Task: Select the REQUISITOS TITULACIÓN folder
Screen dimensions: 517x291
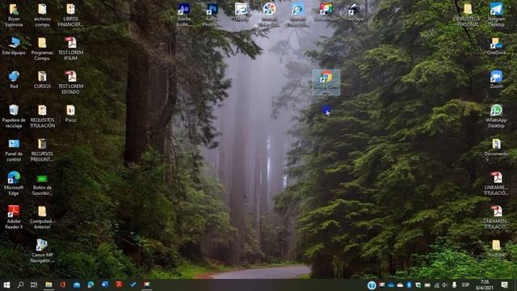Action: [x=42, y=116]
